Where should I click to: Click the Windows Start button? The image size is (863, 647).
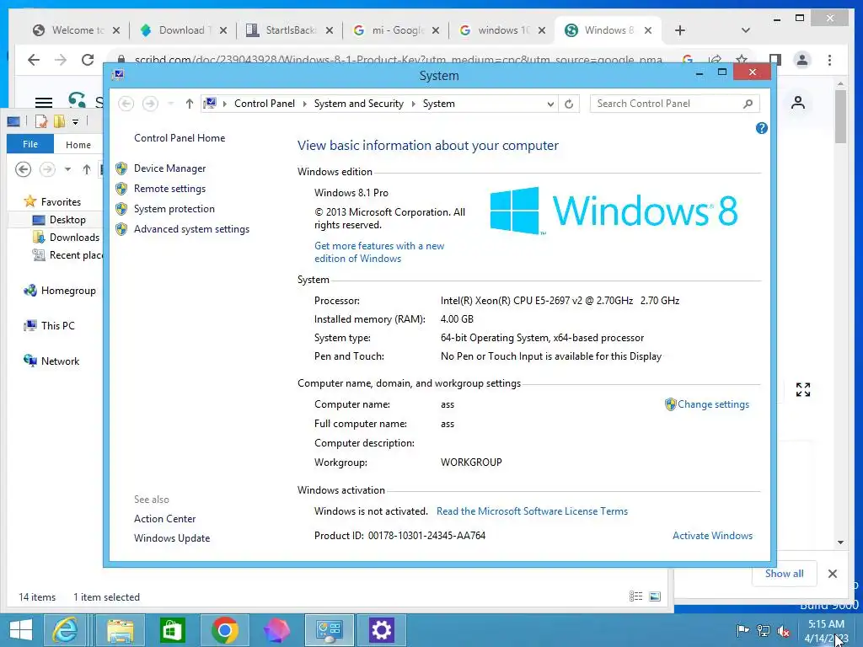click(x=21, y=630)
